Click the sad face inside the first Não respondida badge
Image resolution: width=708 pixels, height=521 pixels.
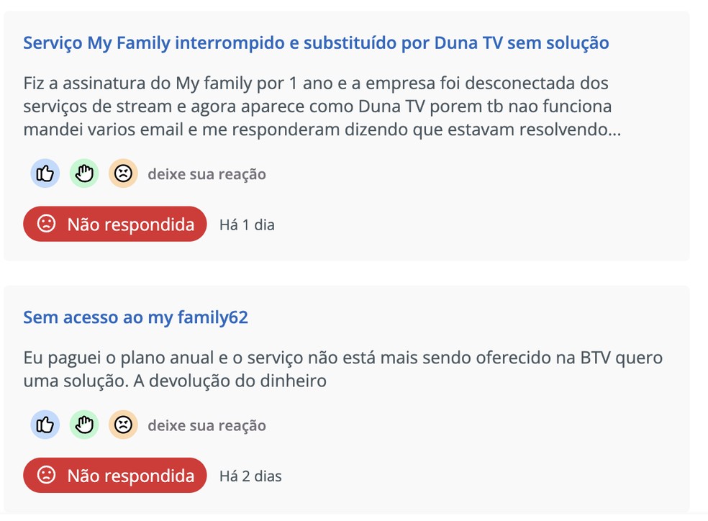(45, 223)
